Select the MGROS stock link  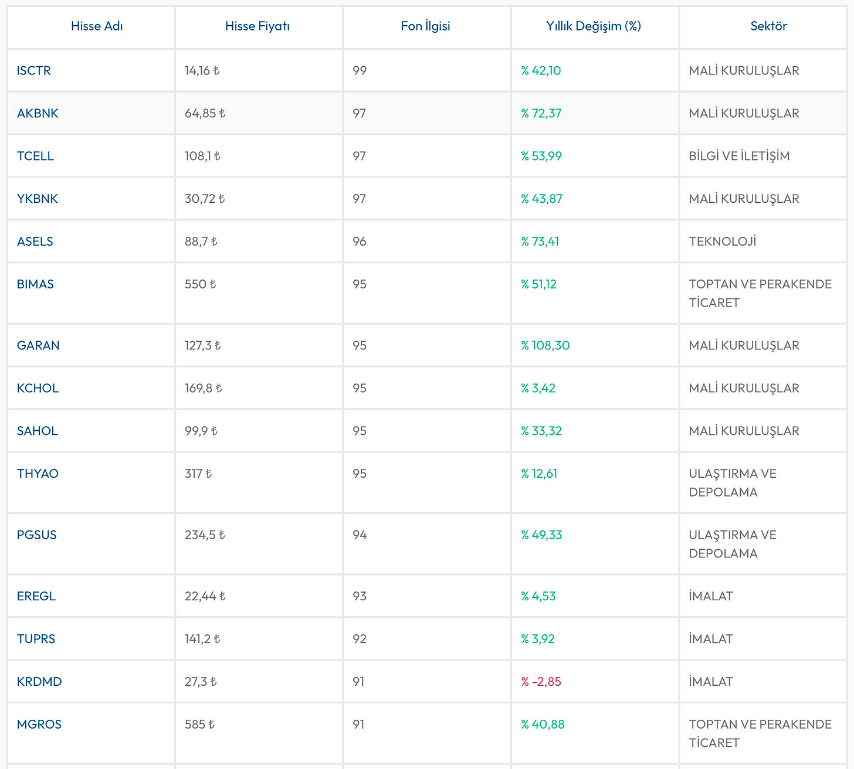point(39,724)
